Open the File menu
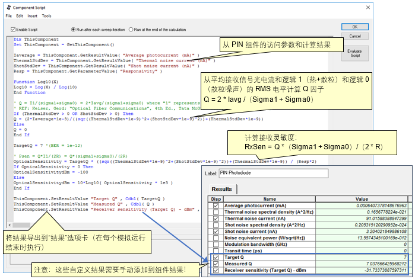The image size is (415, 279). click(9, 16)
